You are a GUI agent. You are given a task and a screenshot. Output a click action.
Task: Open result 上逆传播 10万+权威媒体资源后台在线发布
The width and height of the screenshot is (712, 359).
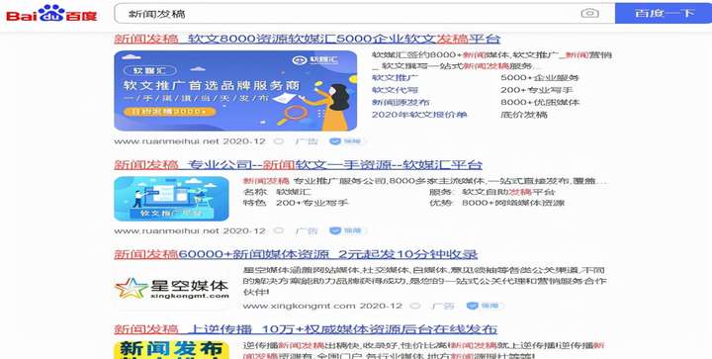point(306,328)
